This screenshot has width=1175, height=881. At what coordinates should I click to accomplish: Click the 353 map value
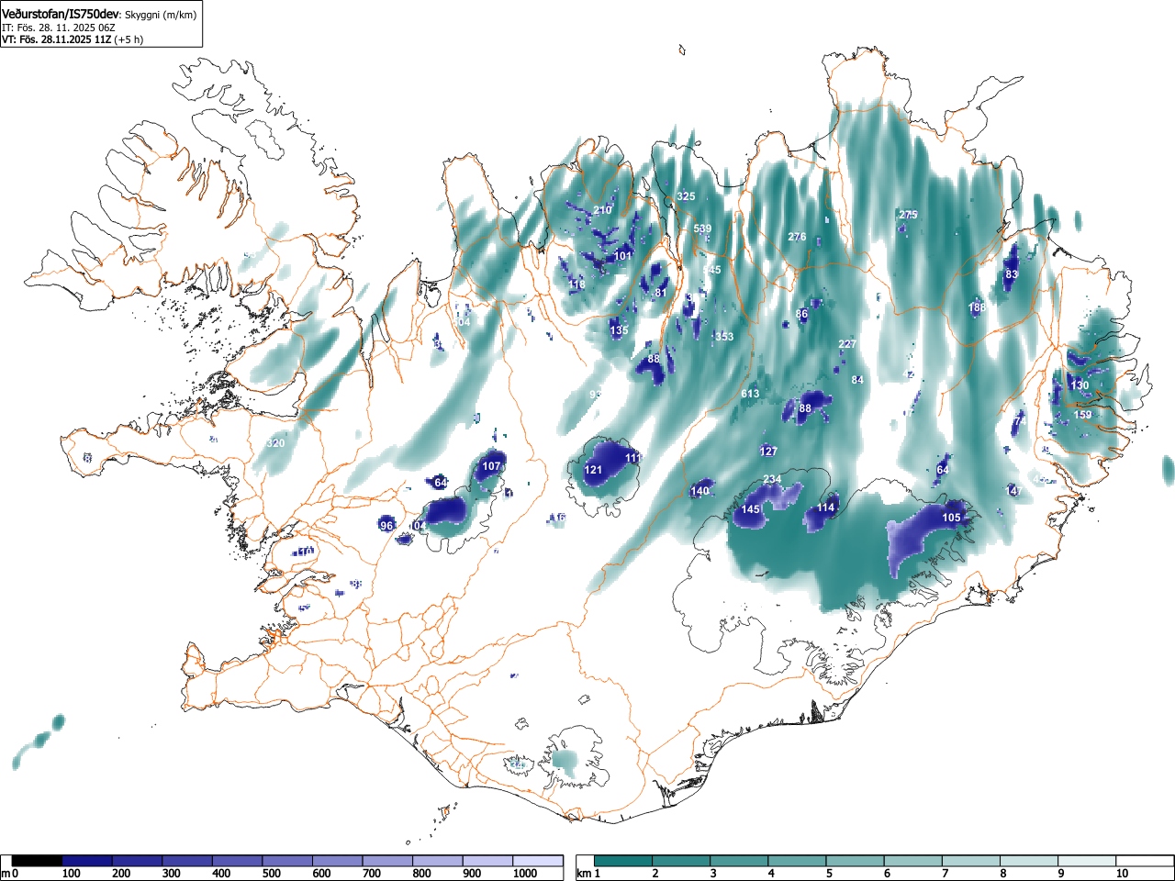tap(724, 337)
